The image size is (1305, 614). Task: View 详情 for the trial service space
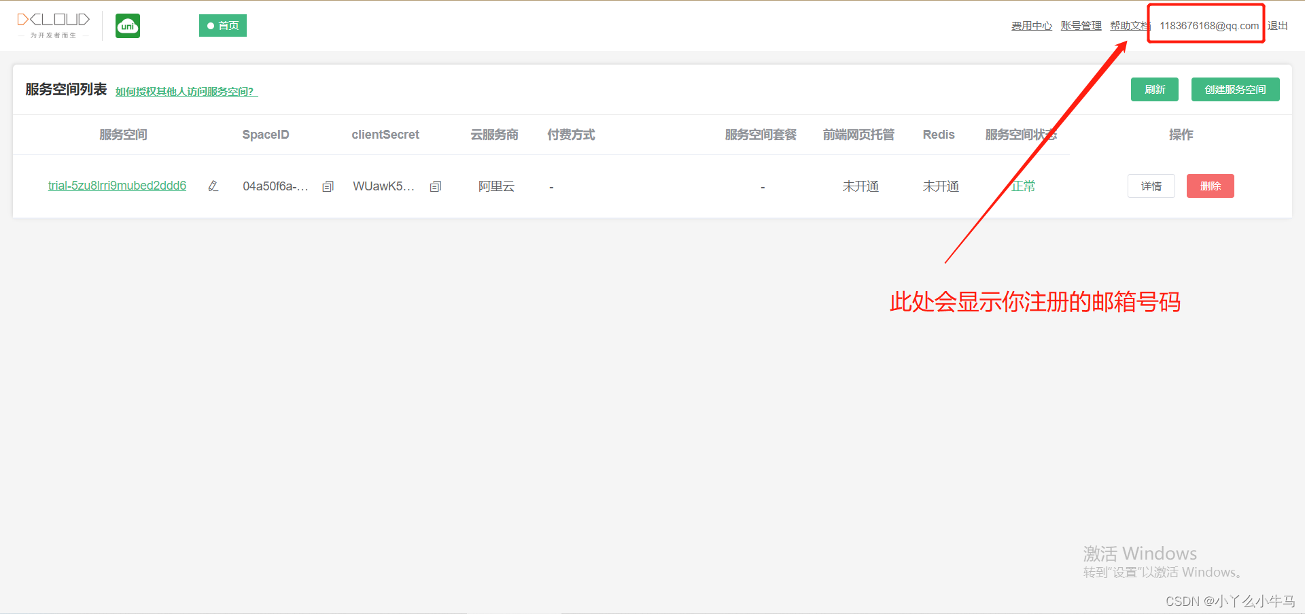click(x=1151, y=186)
